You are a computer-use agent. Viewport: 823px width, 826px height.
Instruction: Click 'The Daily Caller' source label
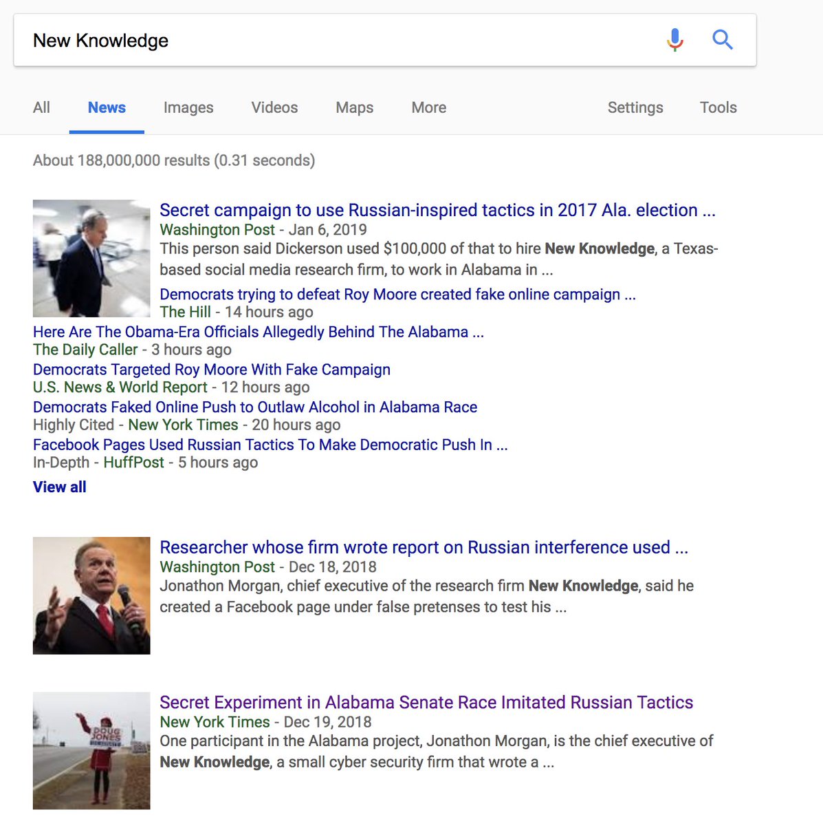pyautogui.click(x=85, y=350)
